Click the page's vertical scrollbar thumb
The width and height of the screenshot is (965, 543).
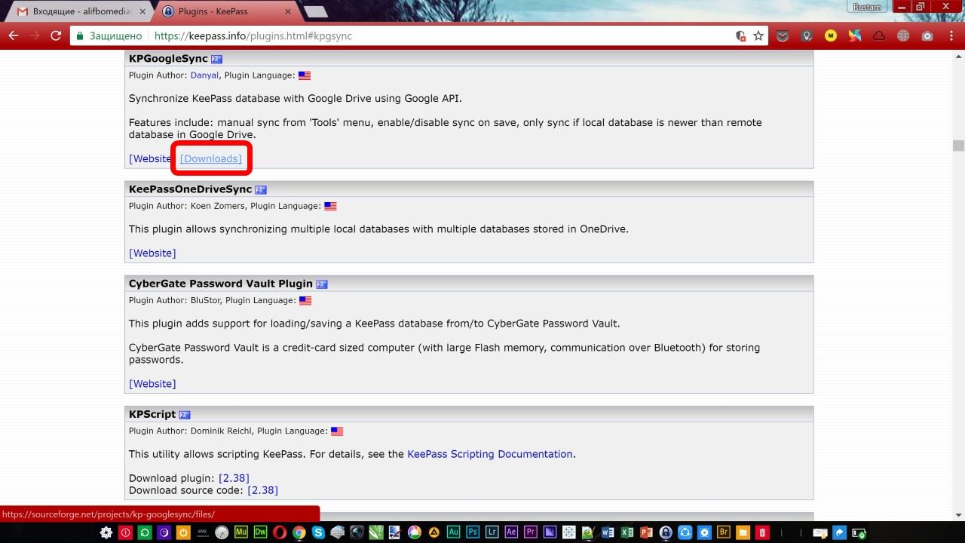point(958,146)
